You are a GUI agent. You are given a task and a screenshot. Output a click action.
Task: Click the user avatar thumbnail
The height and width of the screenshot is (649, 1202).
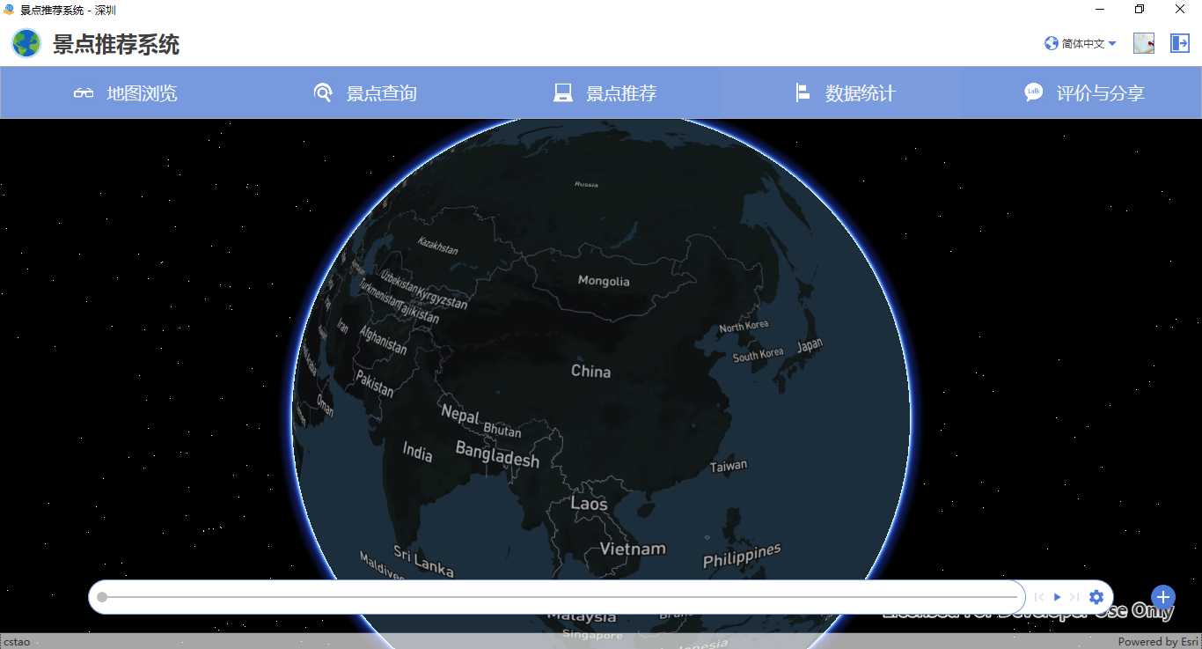(1144, 43)
